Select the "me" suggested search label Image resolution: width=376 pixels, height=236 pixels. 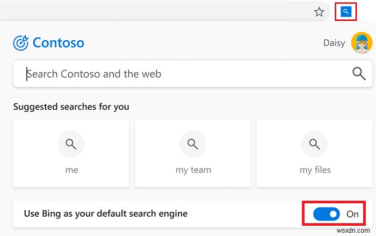click(71, 170)
